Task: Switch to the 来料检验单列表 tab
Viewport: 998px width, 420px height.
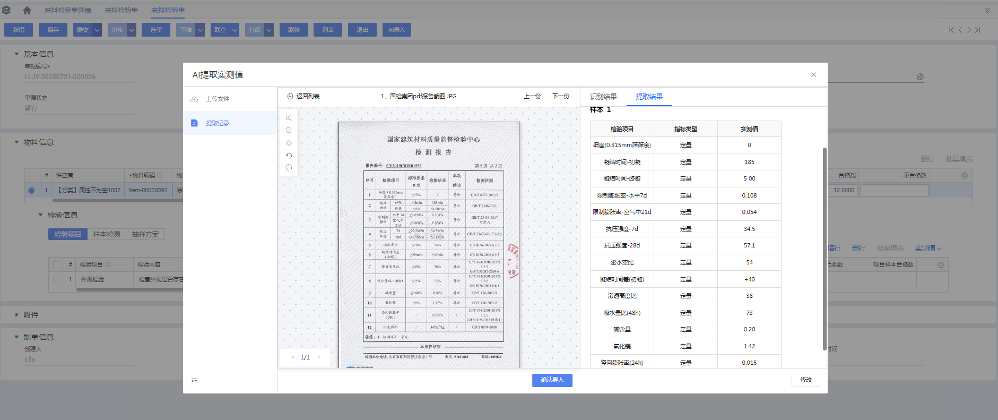Action: [68, 10]
